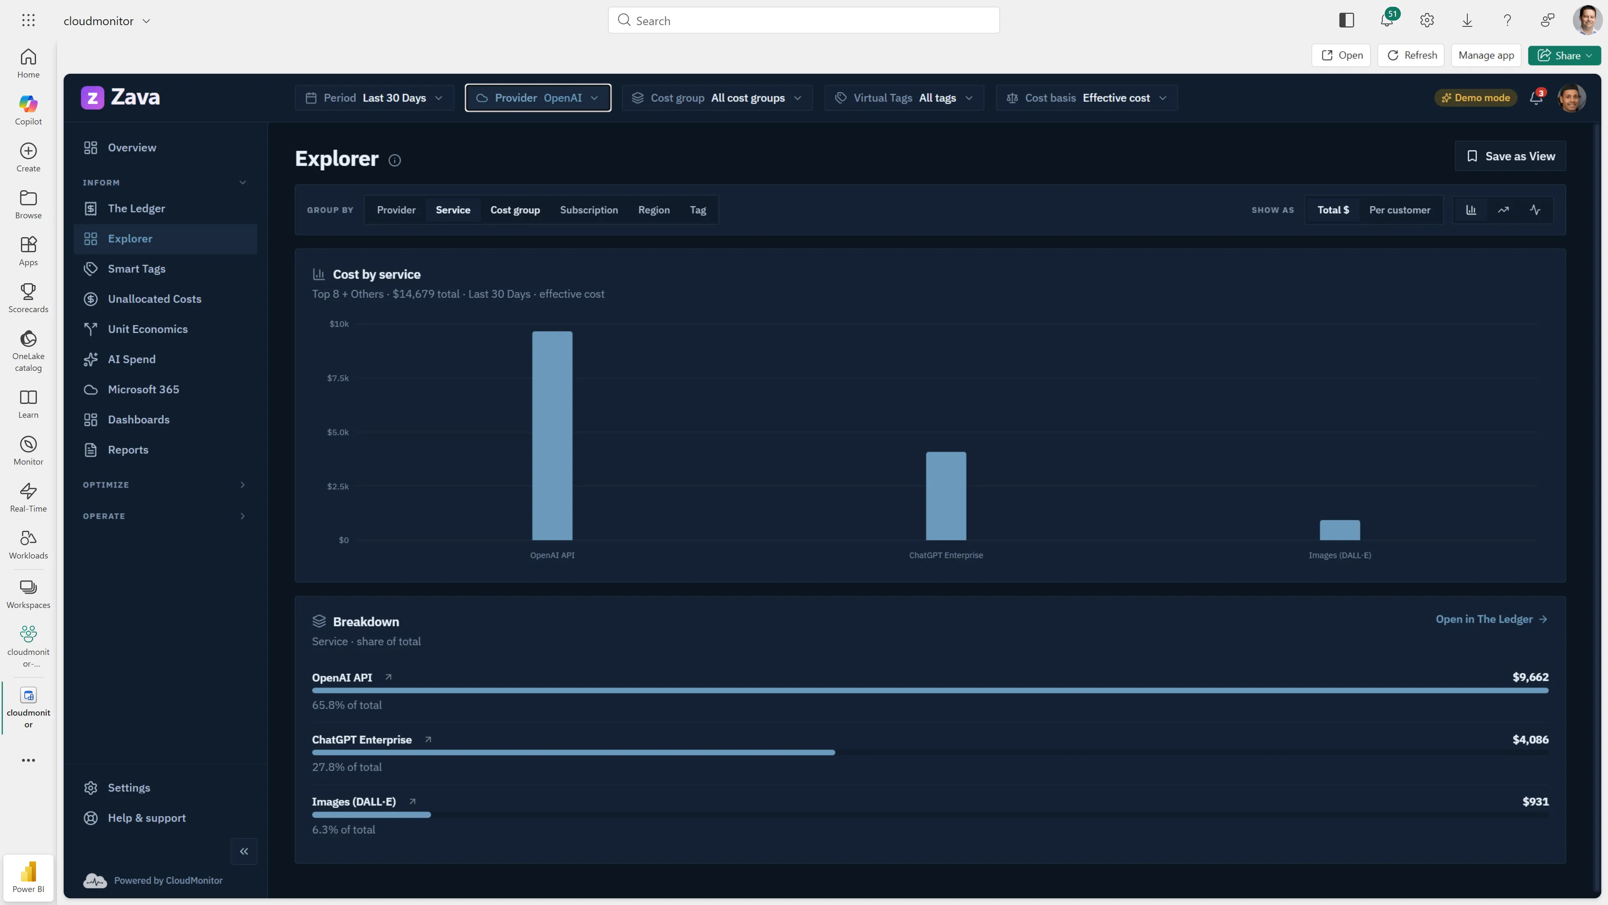This screenshot has height=905, width=1608.
Task: Open the OpenAI API drill-through arrow
Action: pos(388,677)
